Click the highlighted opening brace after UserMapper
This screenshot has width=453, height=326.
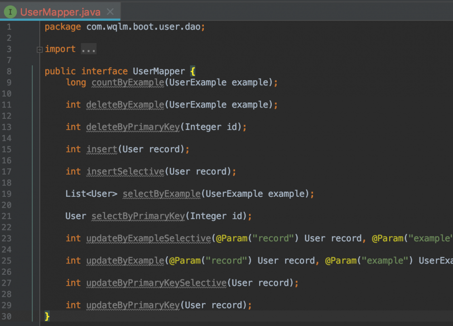pyautogui.click(x=193, y=72)
